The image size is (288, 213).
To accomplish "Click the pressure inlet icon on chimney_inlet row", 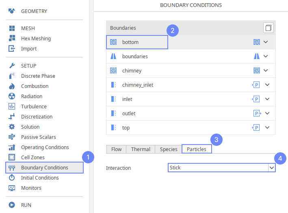I will (x=256, y=85).
